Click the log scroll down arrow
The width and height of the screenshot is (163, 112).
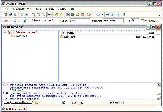pos(159,98)
